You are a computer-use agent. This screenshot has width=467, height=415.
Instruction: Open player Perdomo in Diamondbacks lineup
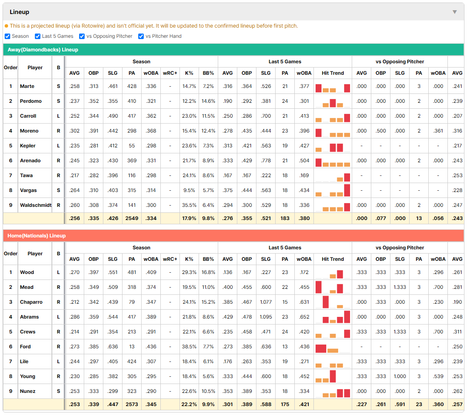click(31, 101)
